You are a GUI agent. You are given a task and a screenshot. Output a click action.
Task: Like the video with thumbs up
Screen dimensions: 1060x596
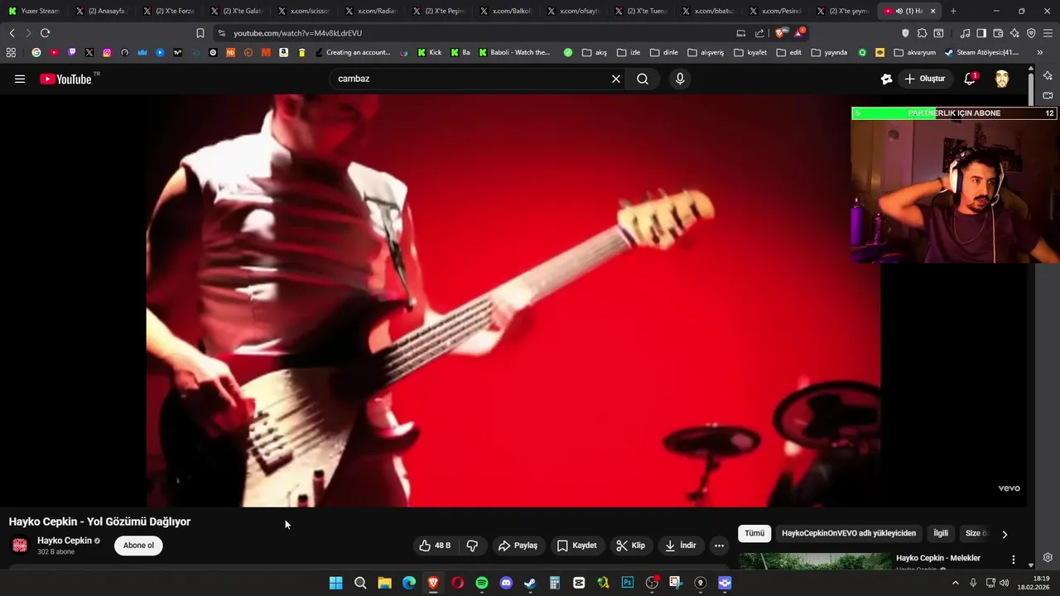pyautogui.click(x=434, y=546)
